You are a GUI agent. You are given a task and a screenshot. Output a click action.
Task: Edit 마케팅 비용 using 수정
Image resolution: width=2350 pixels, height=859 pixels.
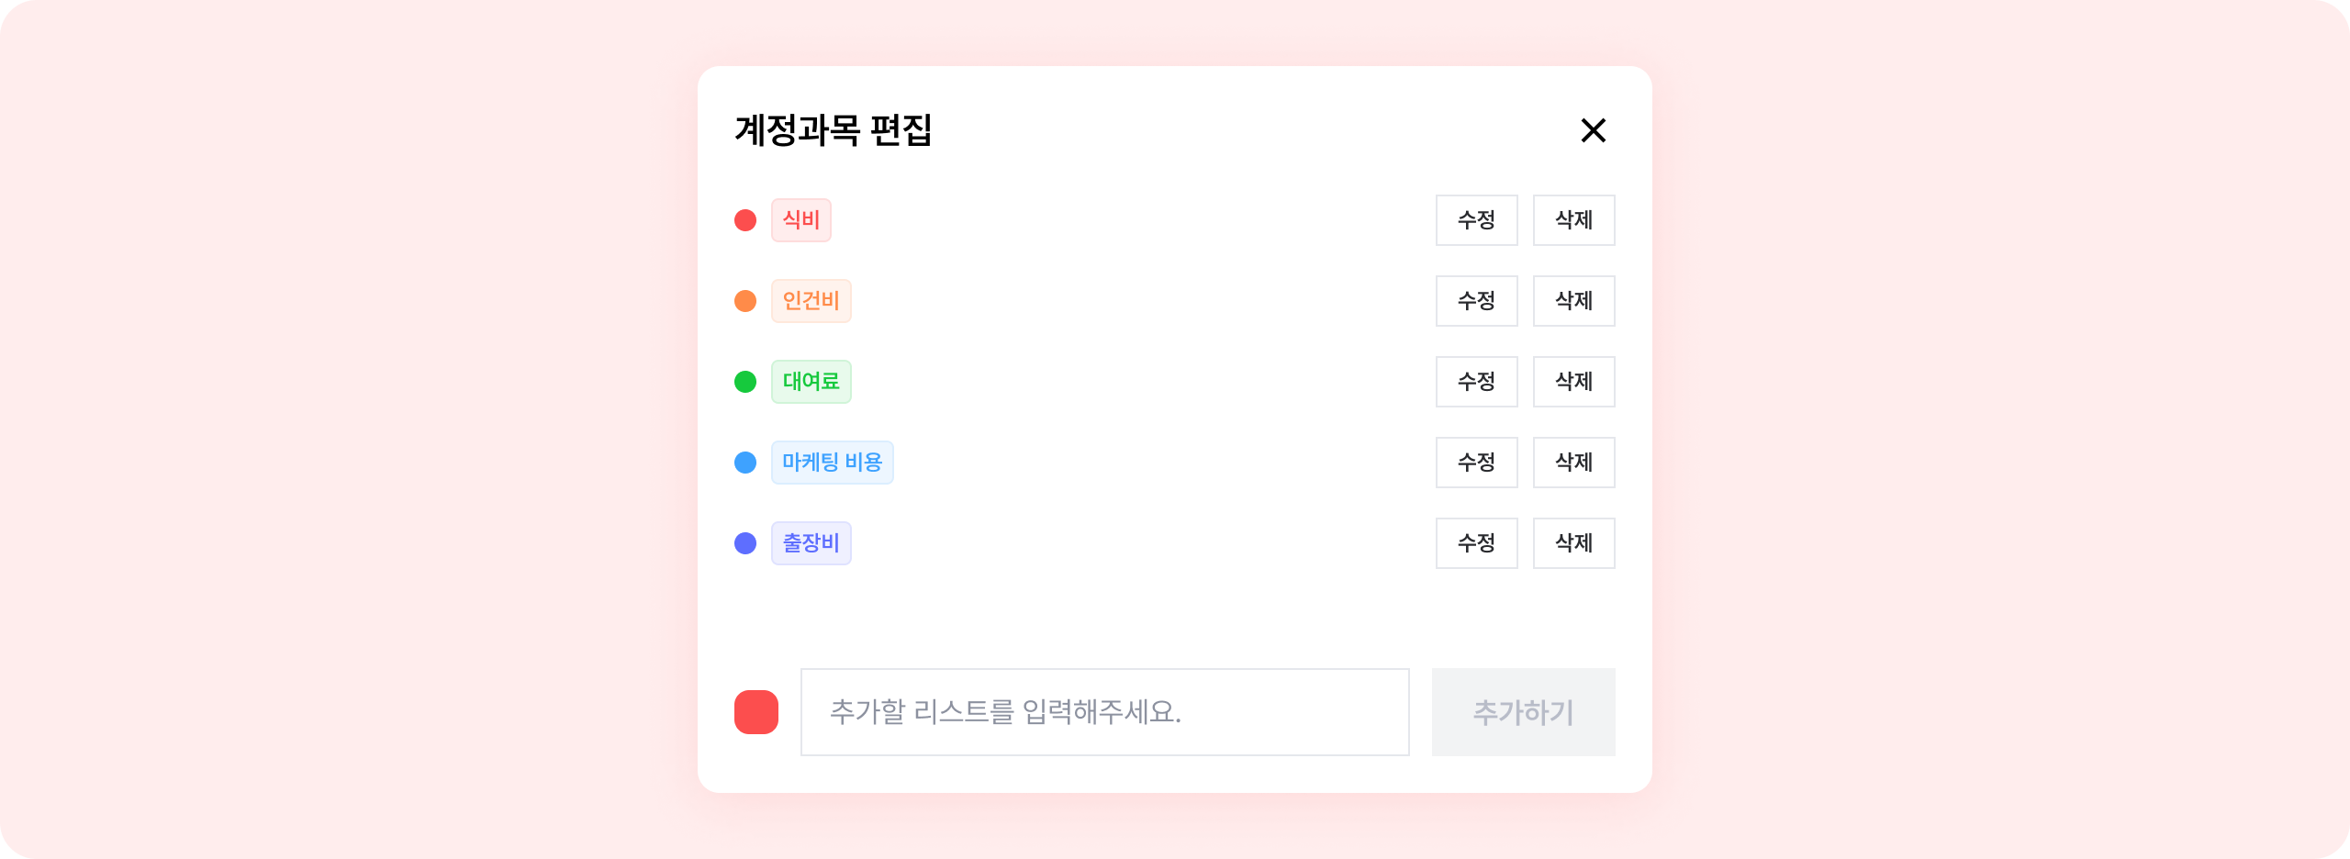click(x=1476, y=463)
